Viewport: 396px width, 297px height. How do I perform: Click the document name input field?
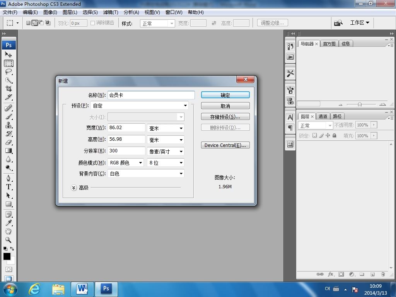click(x=151, y=95)
